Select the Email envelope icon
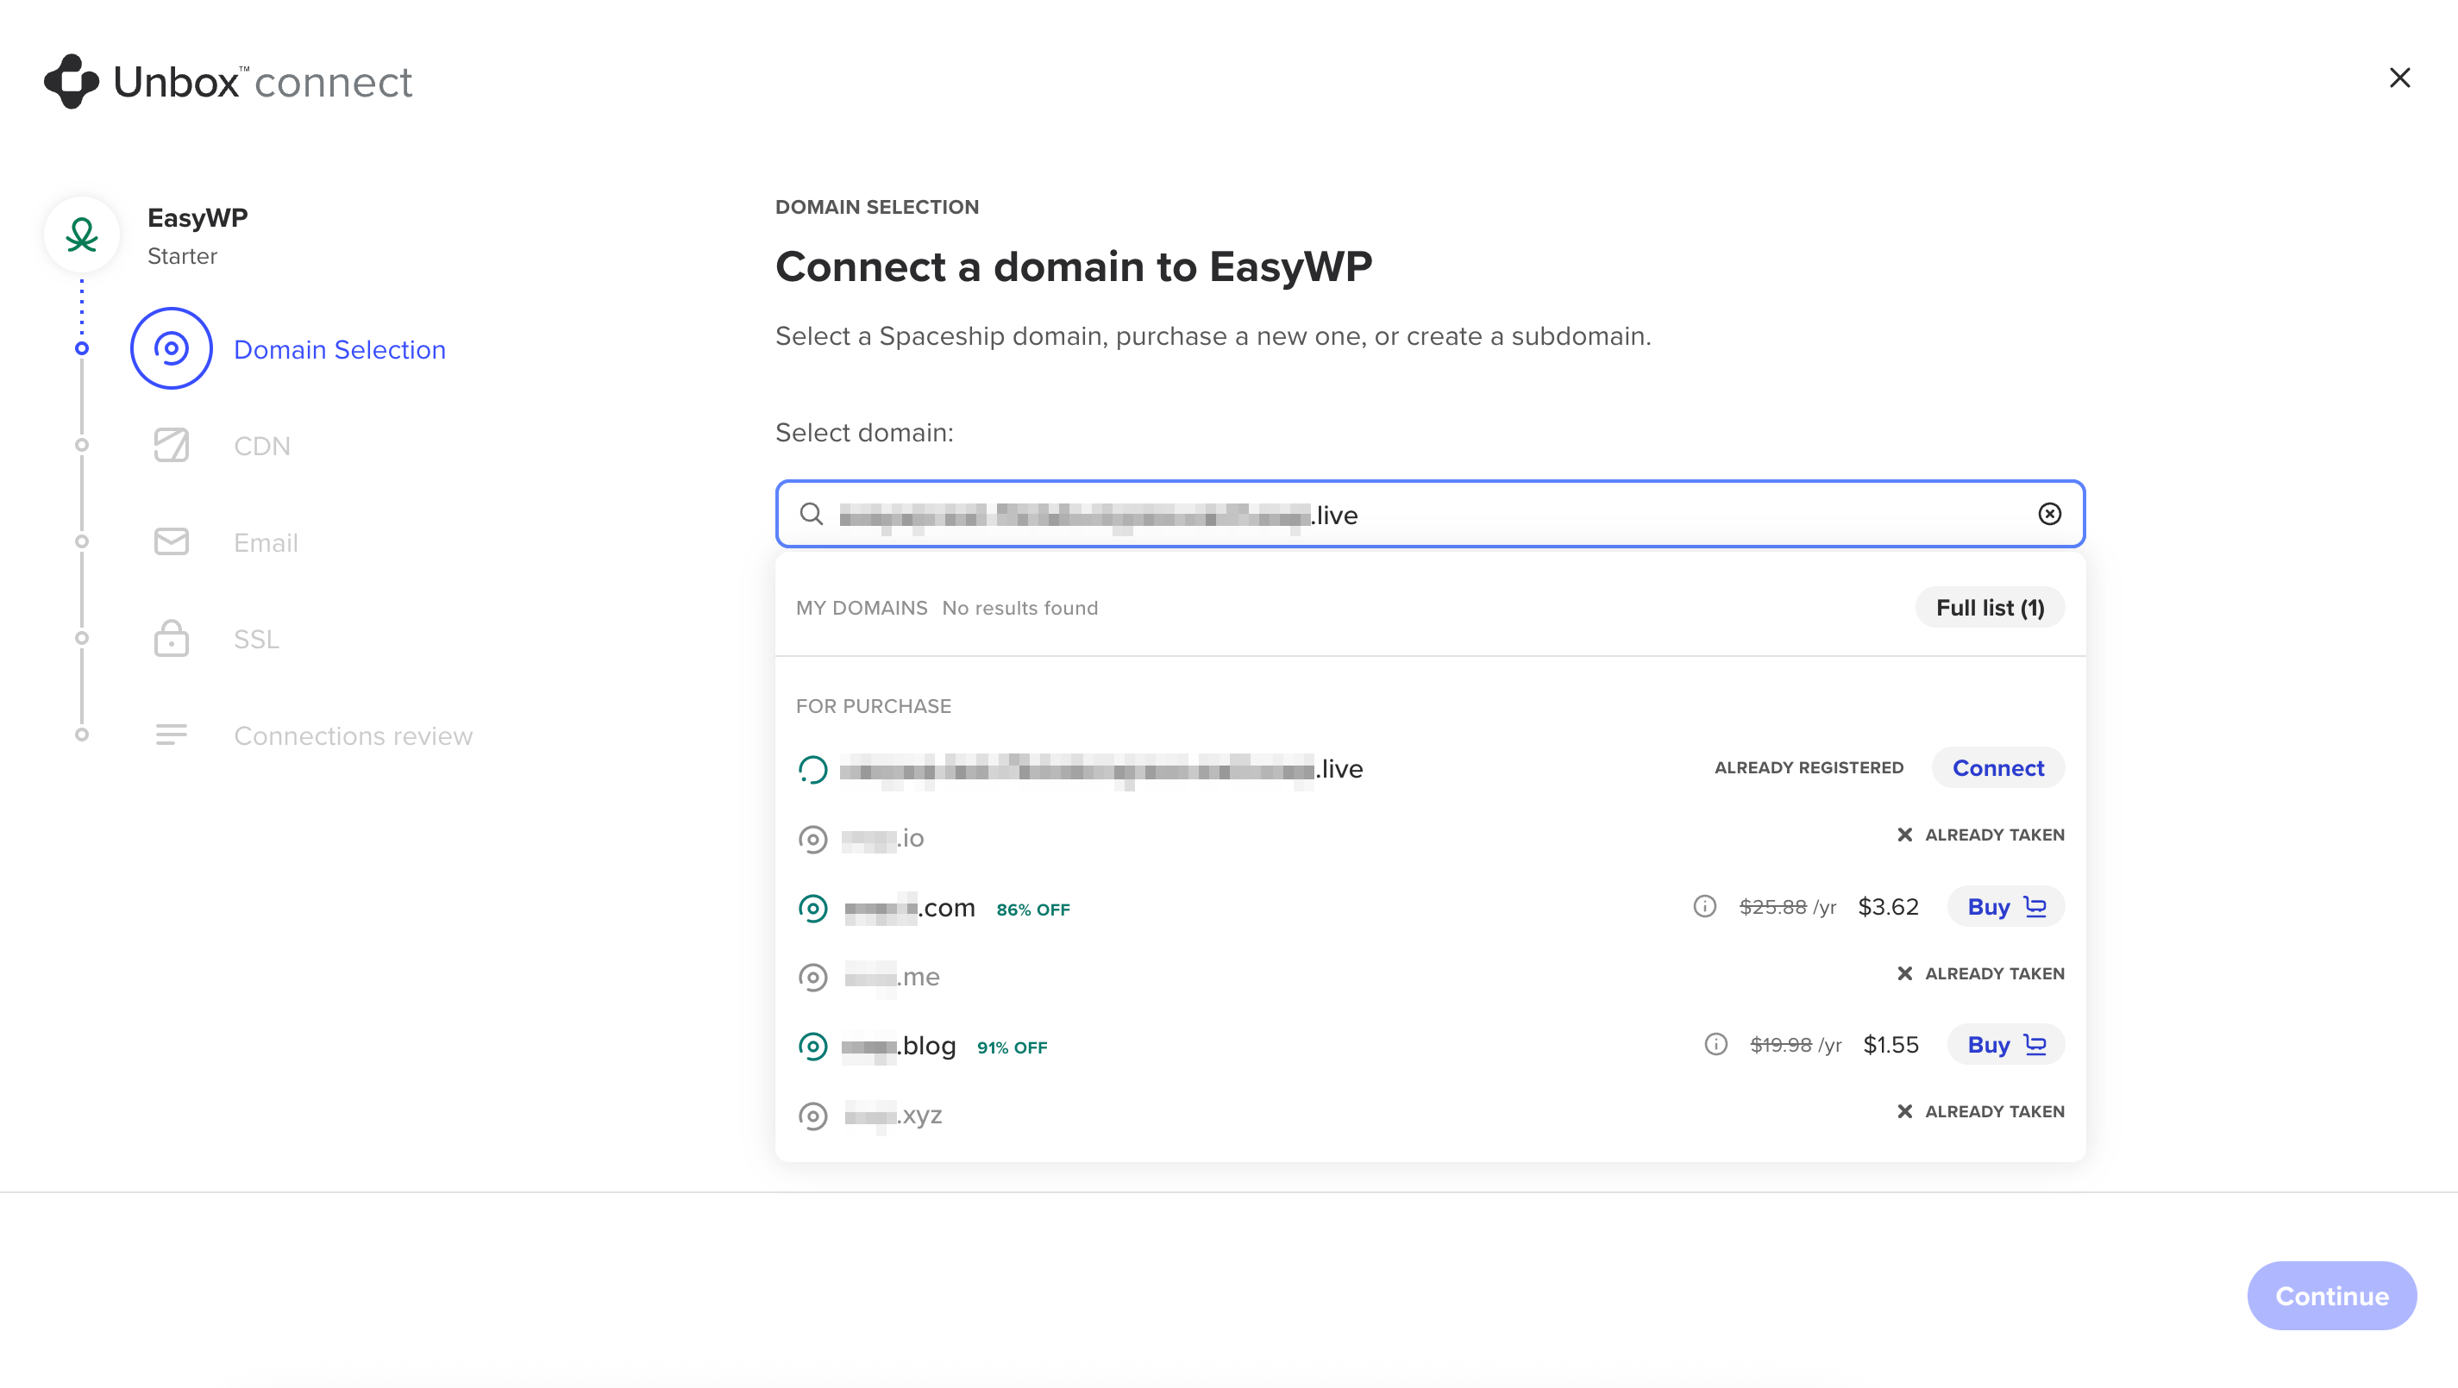The width and height of the screenshot is (2458, 1388). (x=172, y=542)
